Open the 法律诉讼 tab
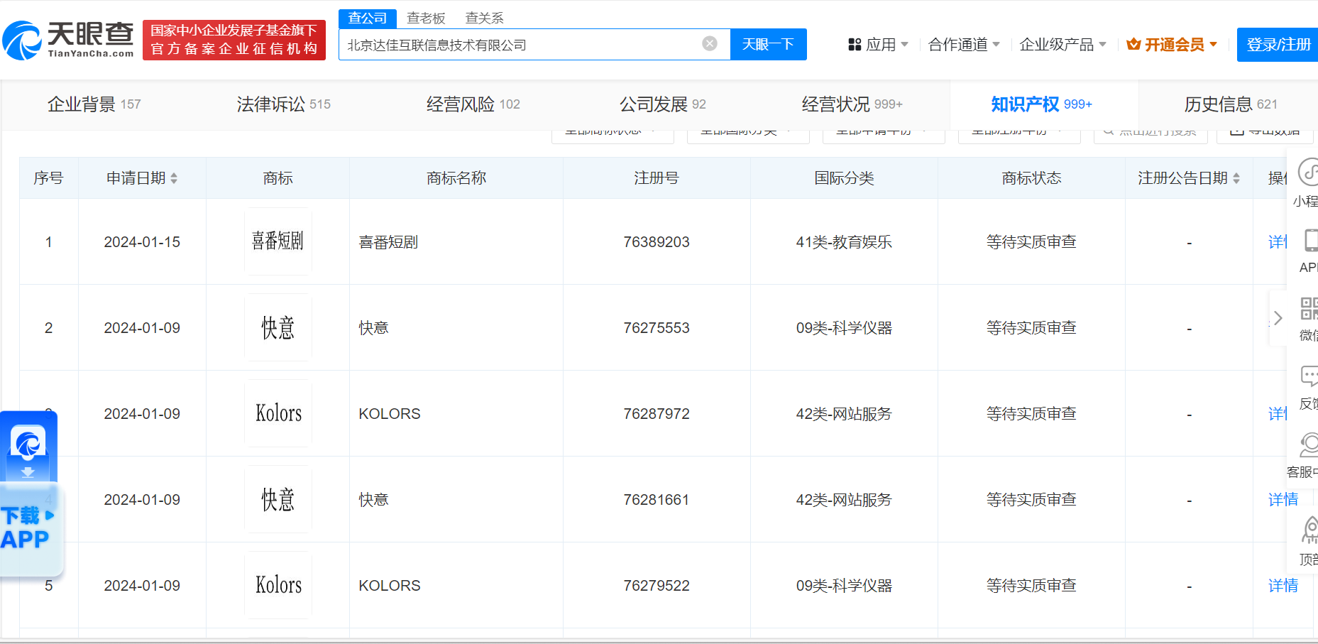Viewport: 1318px width, 644px height. 284,104
